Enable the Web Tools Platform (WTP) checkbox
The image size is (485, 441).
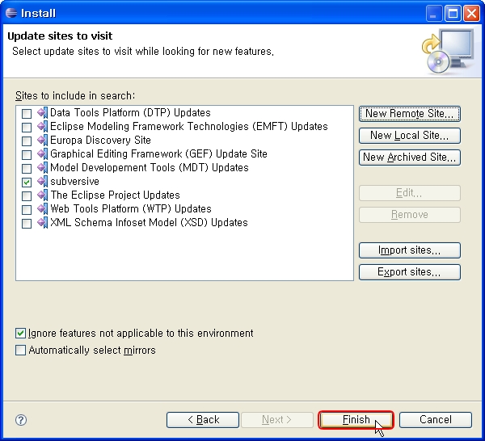27,210
